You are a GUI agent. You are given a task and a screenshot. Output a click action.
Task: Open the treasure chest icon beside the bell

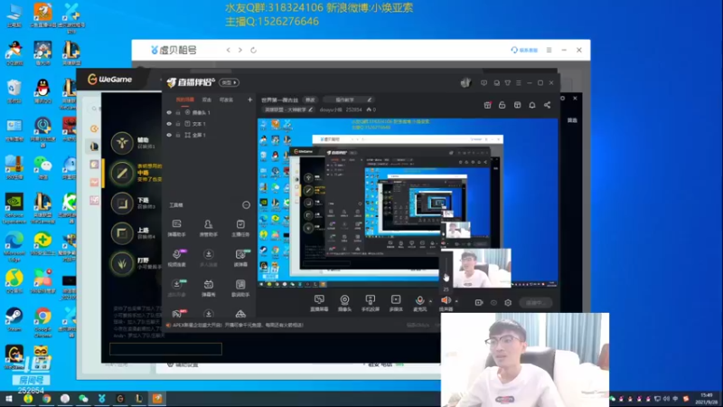click(x=517, y=105)
